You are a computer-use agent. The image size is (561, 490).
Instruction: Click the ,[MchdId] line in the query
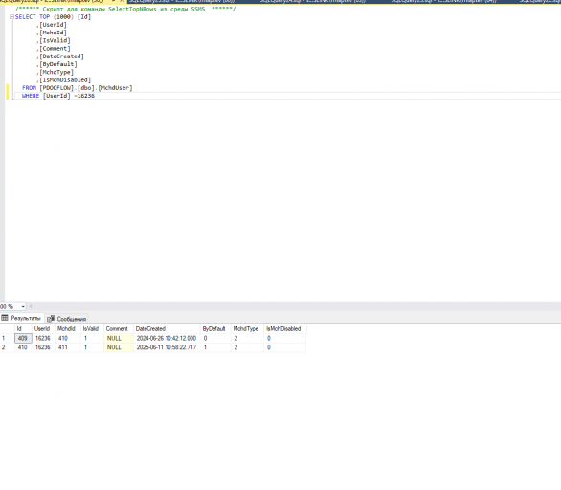52,33
